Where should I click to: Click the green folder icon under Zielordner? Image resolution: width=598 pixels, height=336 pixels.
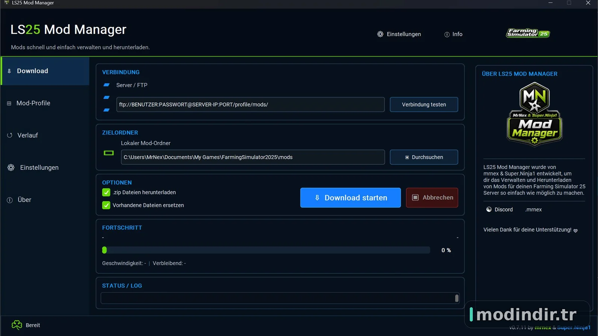click(x=109, y=153)
